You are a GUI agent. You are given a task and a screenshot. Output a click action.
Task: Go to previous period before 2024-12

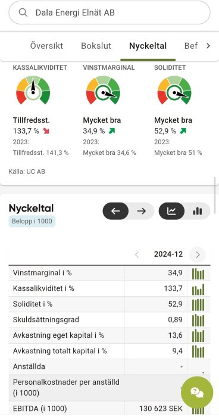(137, 255)
